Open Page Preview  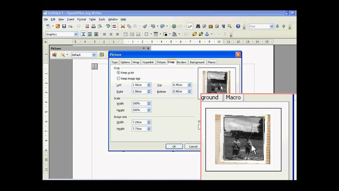coord(100,26)
